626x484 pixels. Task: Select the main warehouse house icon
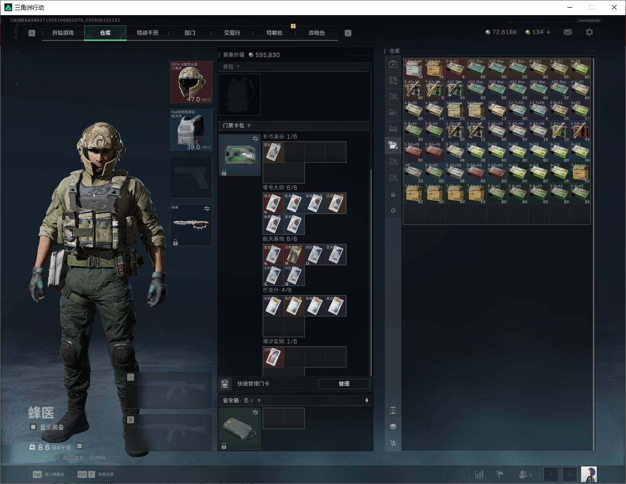click(393, 64)
